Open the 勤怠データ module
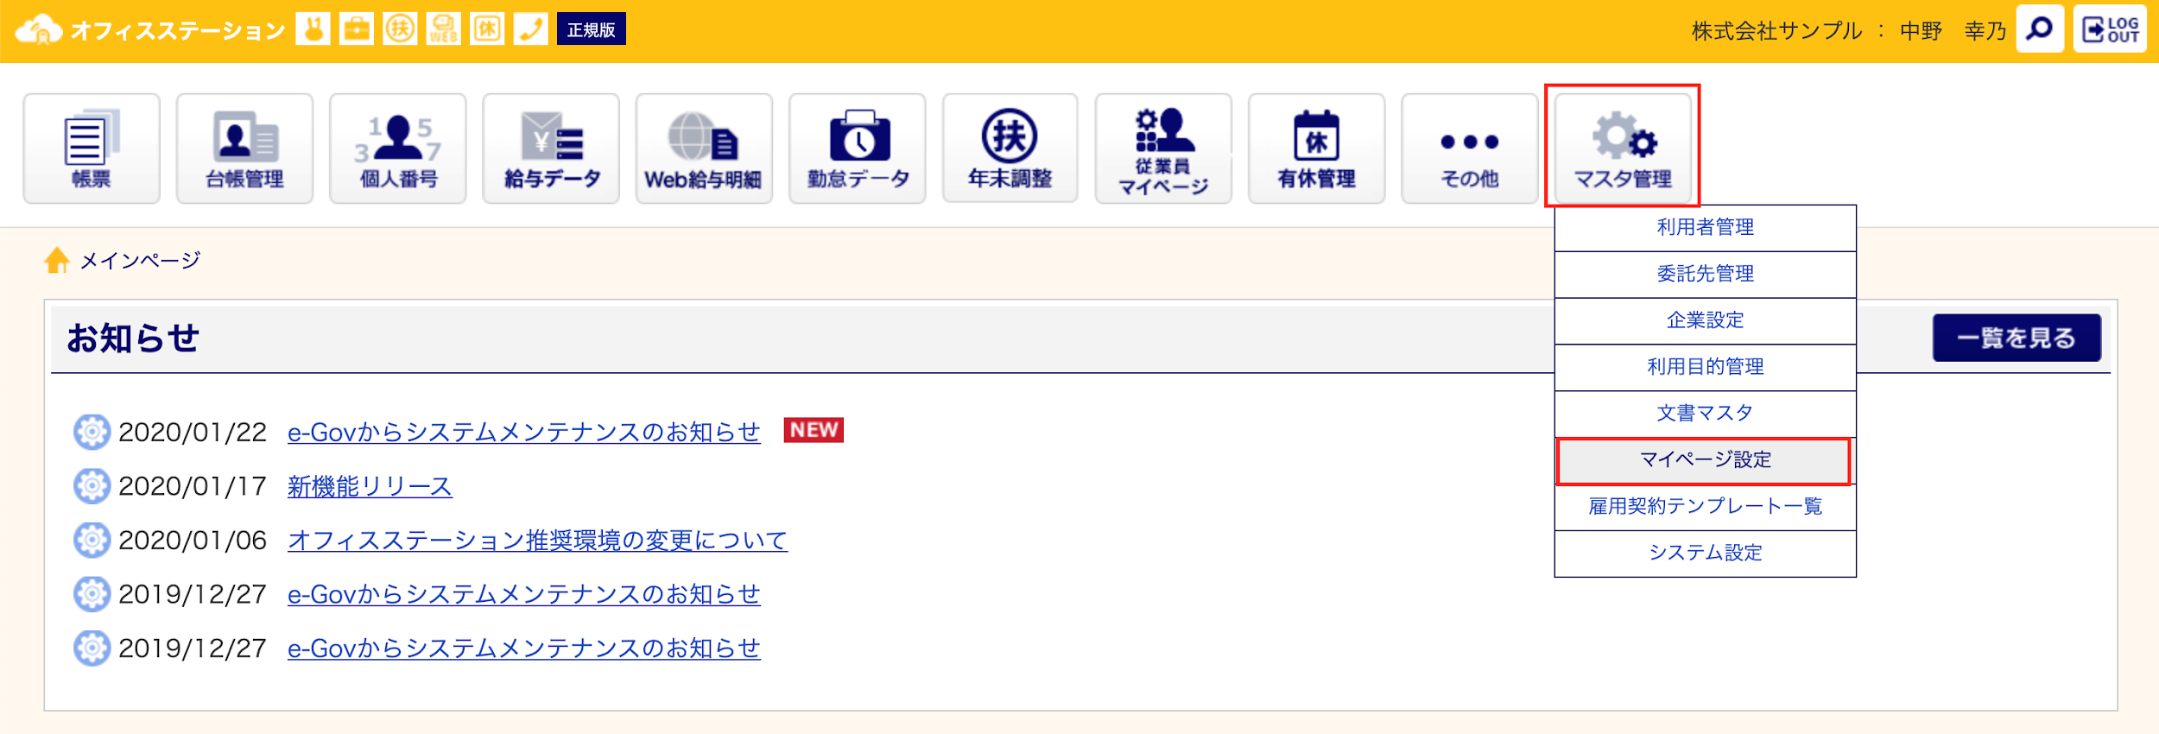This screenshot has width=2159, height=734. [x=858, y=149]
